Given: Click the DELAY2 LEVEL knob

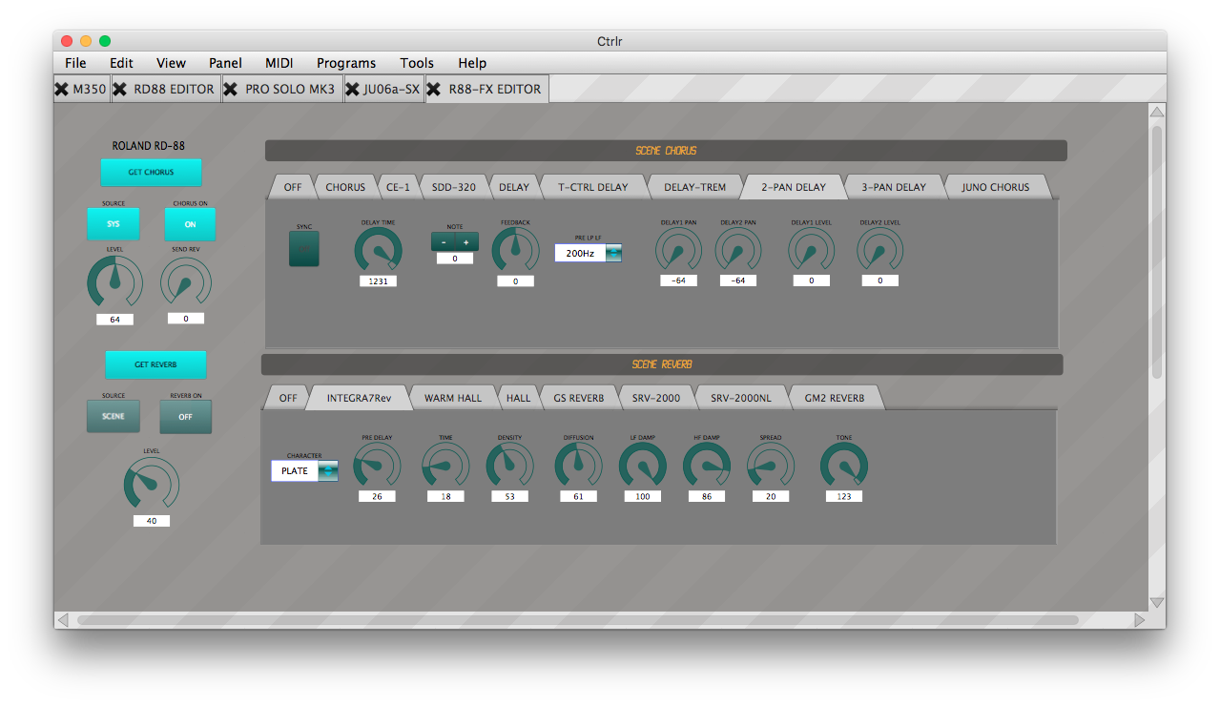Looking at the screenshot, I should (x=879, y=252).
